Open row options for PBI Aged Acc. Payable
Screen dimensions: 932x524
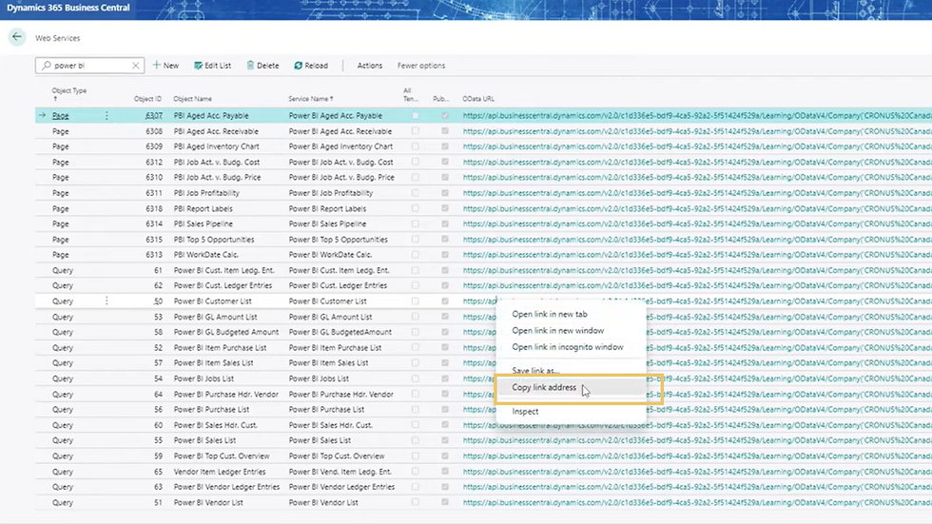[107, 115]
